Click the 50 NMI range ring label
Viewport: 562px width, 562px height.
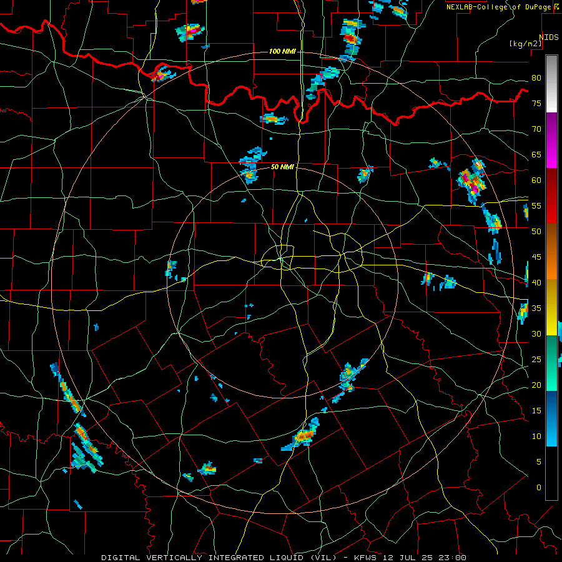tap(282, 167)
